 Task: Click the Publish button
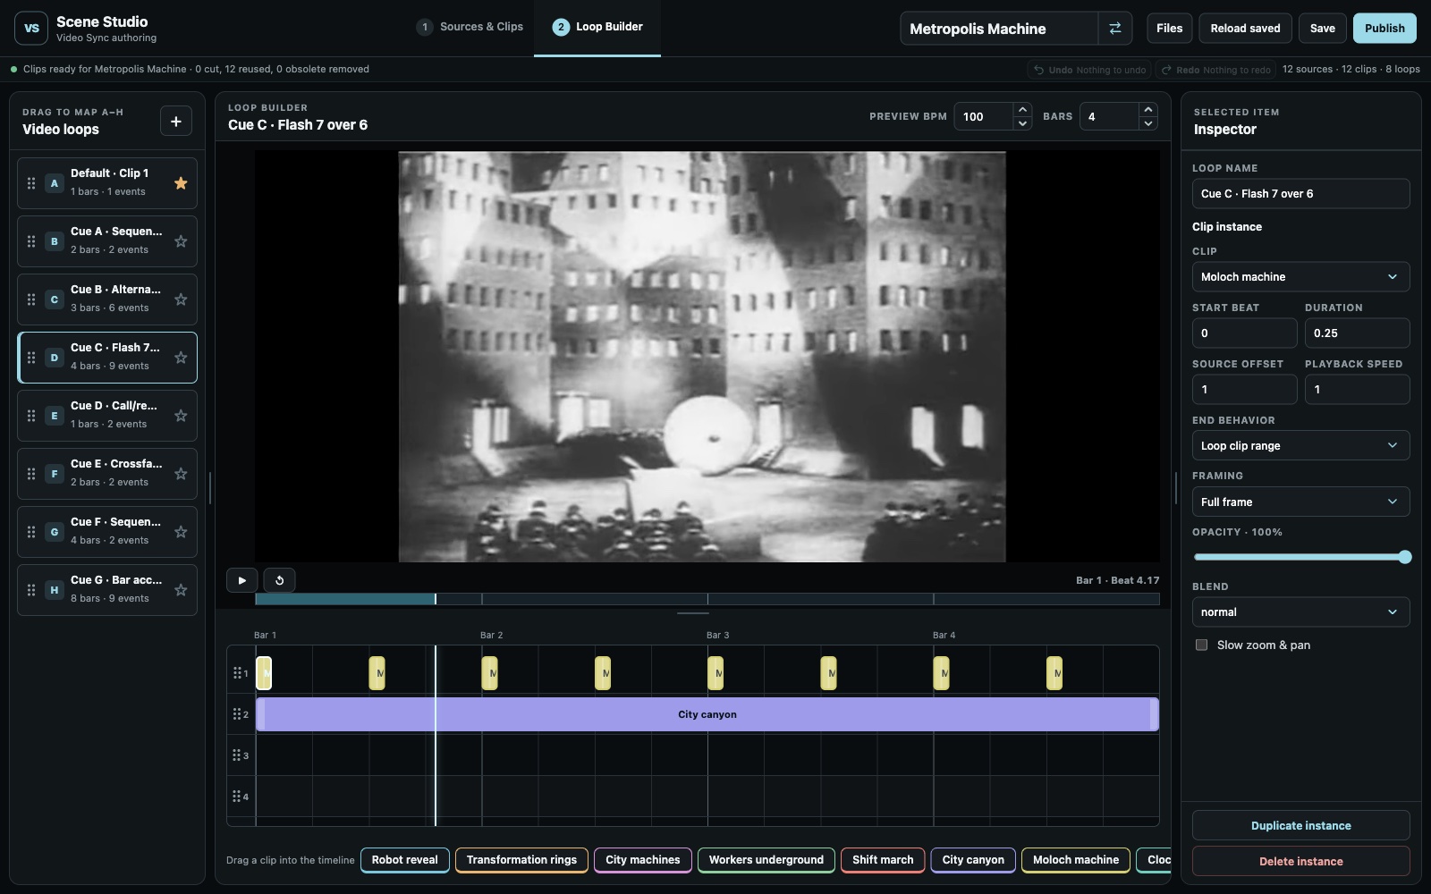[1384, 29]
